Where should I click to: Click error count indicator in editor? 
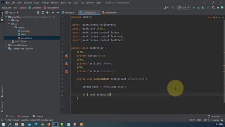(x=210, y=17)
